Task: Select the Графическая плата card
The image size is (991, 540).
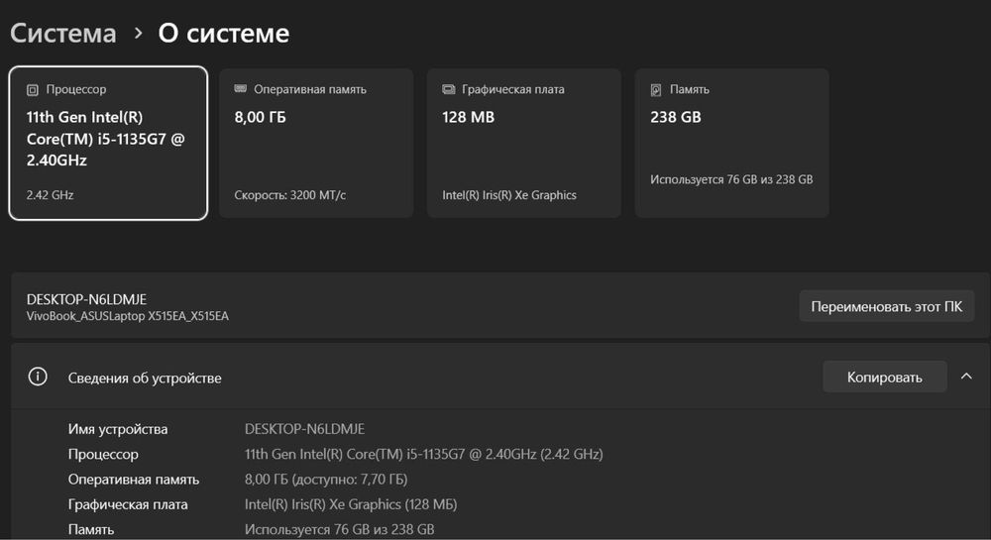Action: [524, 143]
